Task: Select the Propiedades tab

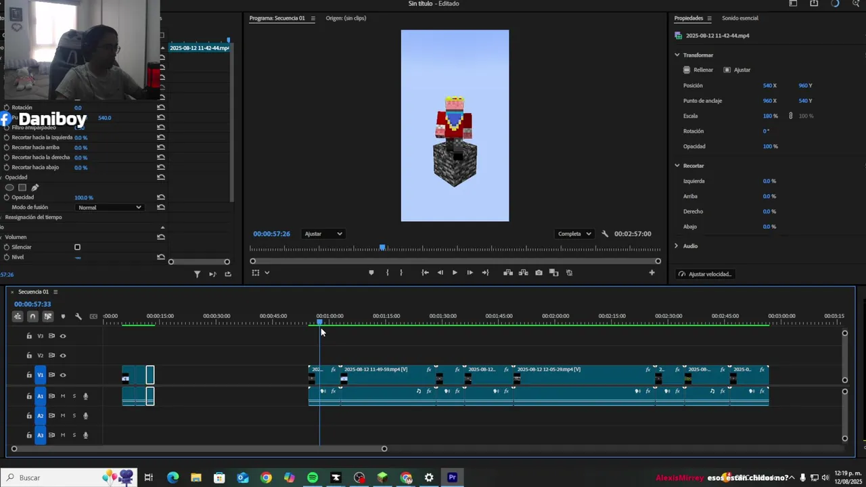Action: (x=688, y=18)
